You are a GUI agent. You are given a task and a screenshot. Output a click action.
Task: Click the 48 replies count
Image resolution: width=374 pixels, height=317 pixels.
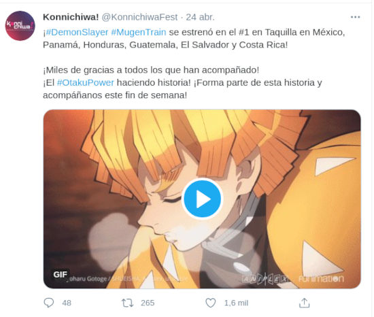(67, 303)
